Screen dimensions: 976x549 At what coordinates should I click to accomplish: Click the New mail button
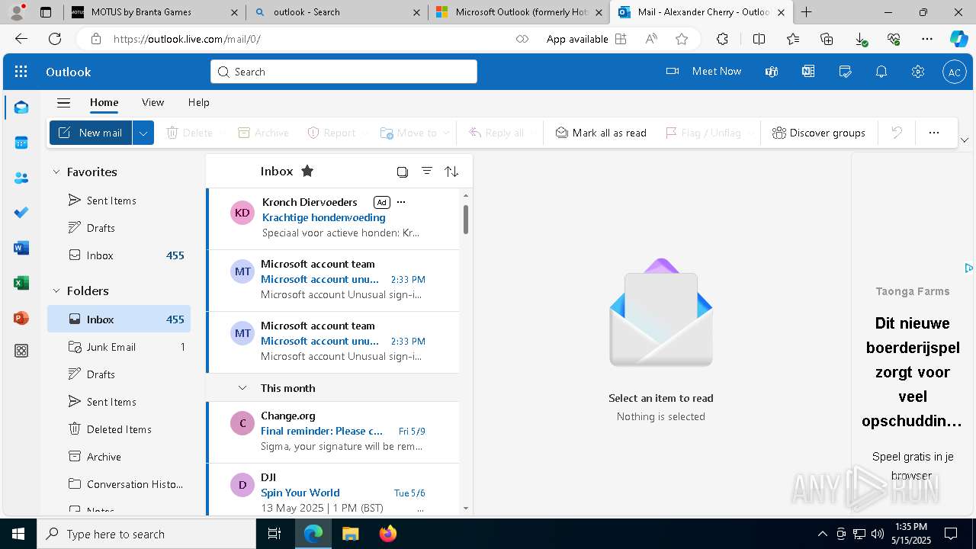click(91, 133)
